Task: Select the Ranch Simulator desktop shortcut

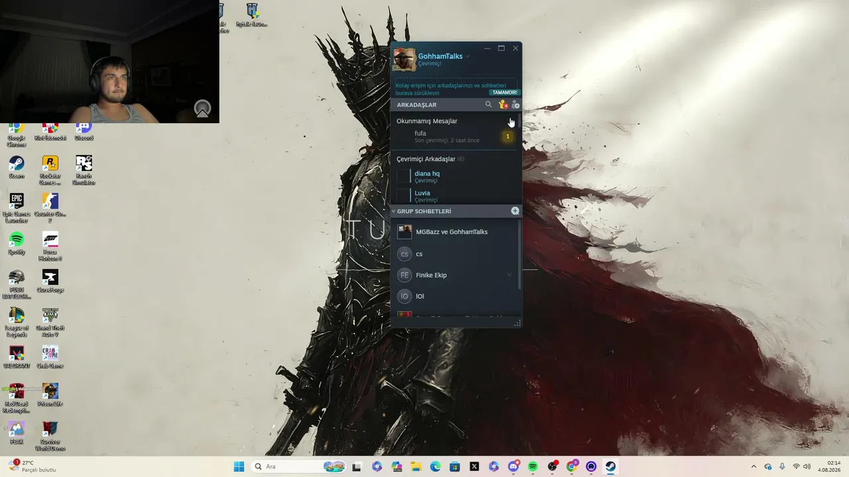Action: click(84, 170)
